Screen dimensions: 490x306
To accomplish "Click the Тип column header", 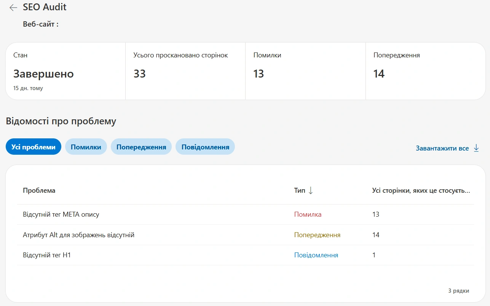I will (300, 190).
